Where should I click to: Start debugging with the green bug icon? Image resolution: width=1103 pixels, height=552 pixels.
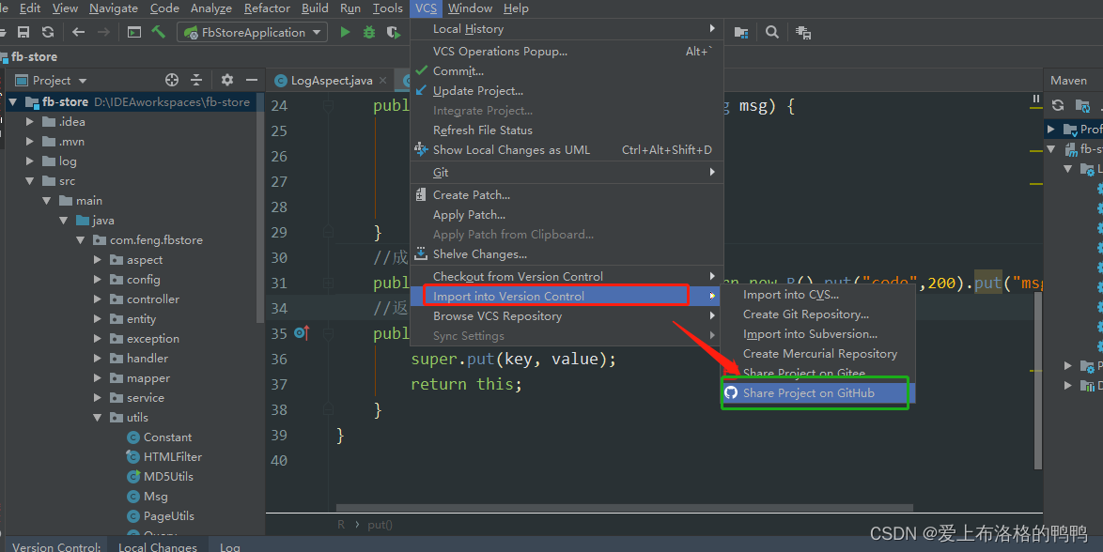click(x=368, y=32)
